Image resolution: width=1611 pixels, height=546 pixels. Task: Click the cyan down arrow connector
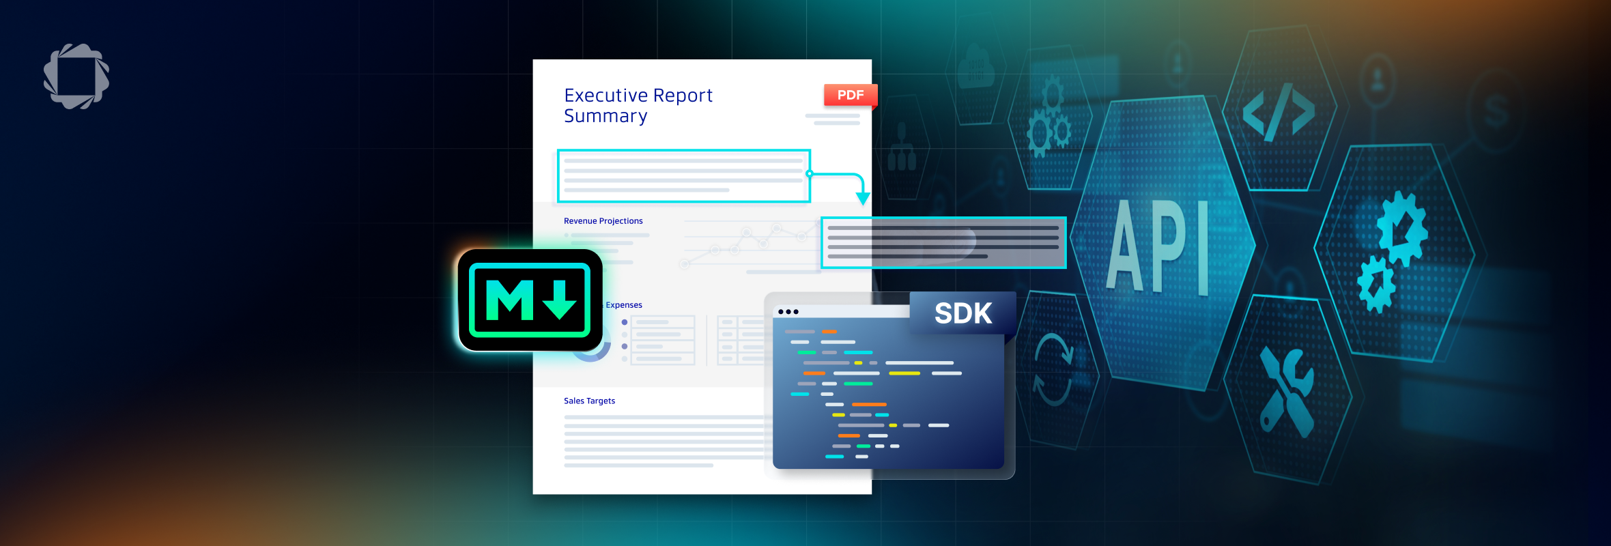pos(863,198)
